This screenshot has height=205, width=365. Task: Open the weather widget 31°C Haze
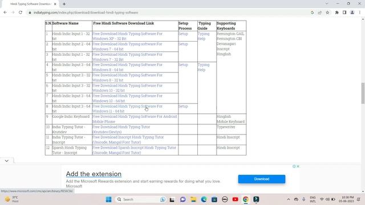(x=12, y=199)
